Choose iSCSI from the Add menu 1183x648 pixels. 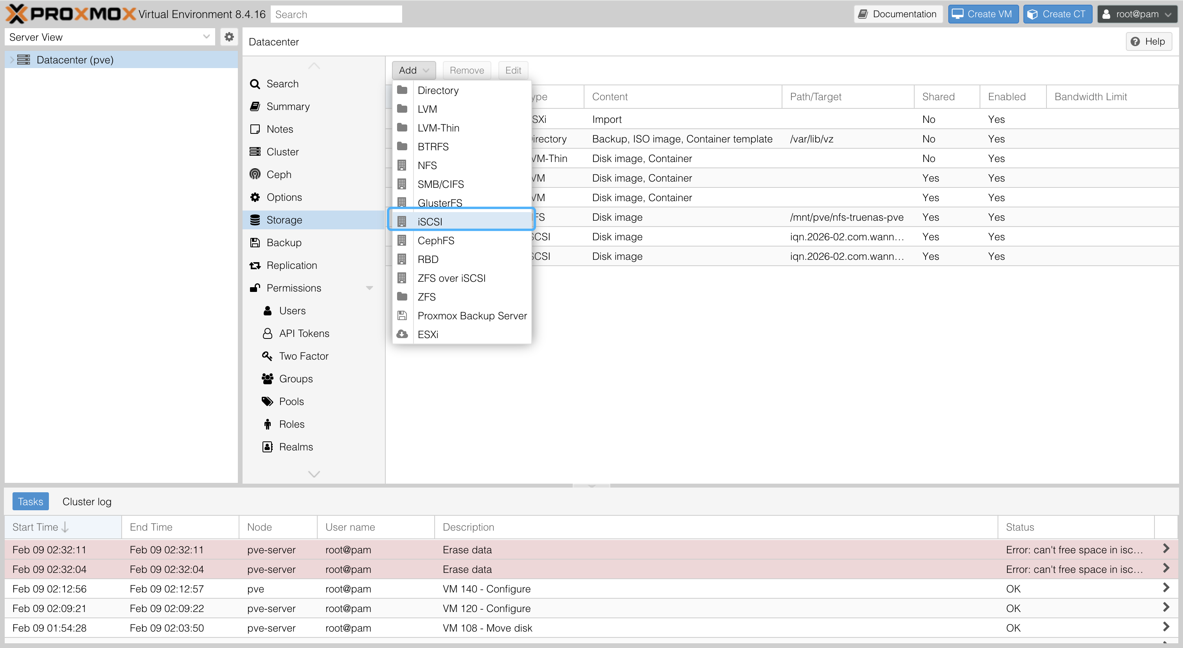[x=430, y=222]
